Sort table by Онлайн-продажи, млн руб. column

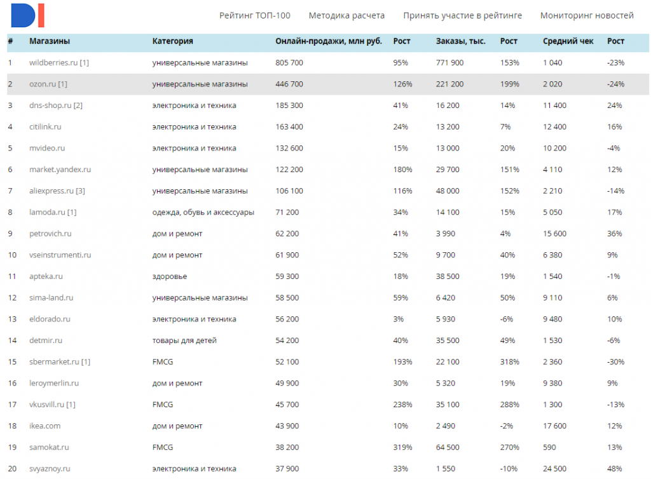(329, 41)
